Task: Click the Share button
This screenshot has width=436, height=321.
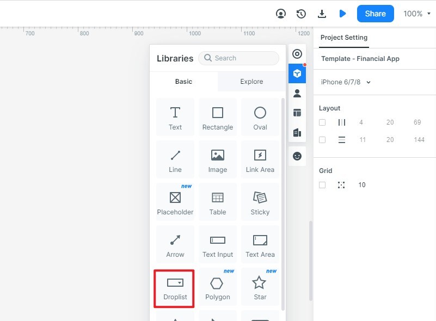Action: click(x=375, y=14)
